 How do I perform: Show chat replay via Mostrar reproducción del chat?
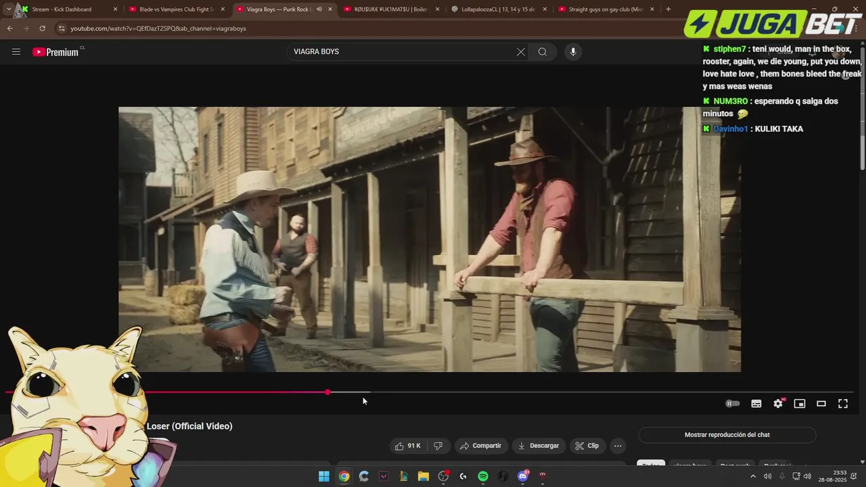pos(727,435)
